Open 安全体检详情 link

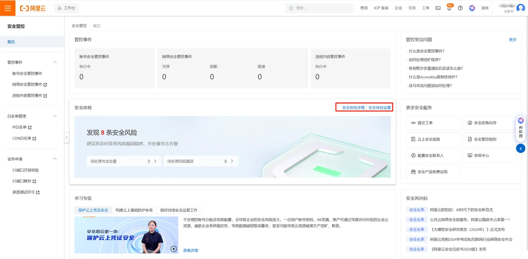point(353,108)
